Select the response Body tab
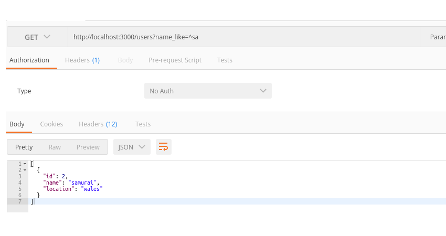 tap(17, 124)
